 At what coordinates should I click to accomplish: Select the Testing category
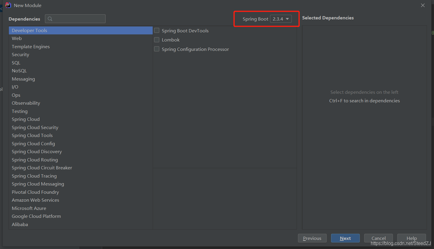[x=81, y=111]
